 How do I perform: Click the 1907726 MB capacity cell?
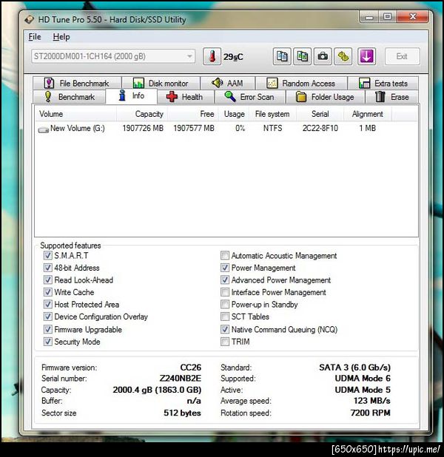[x=143, y=128]
